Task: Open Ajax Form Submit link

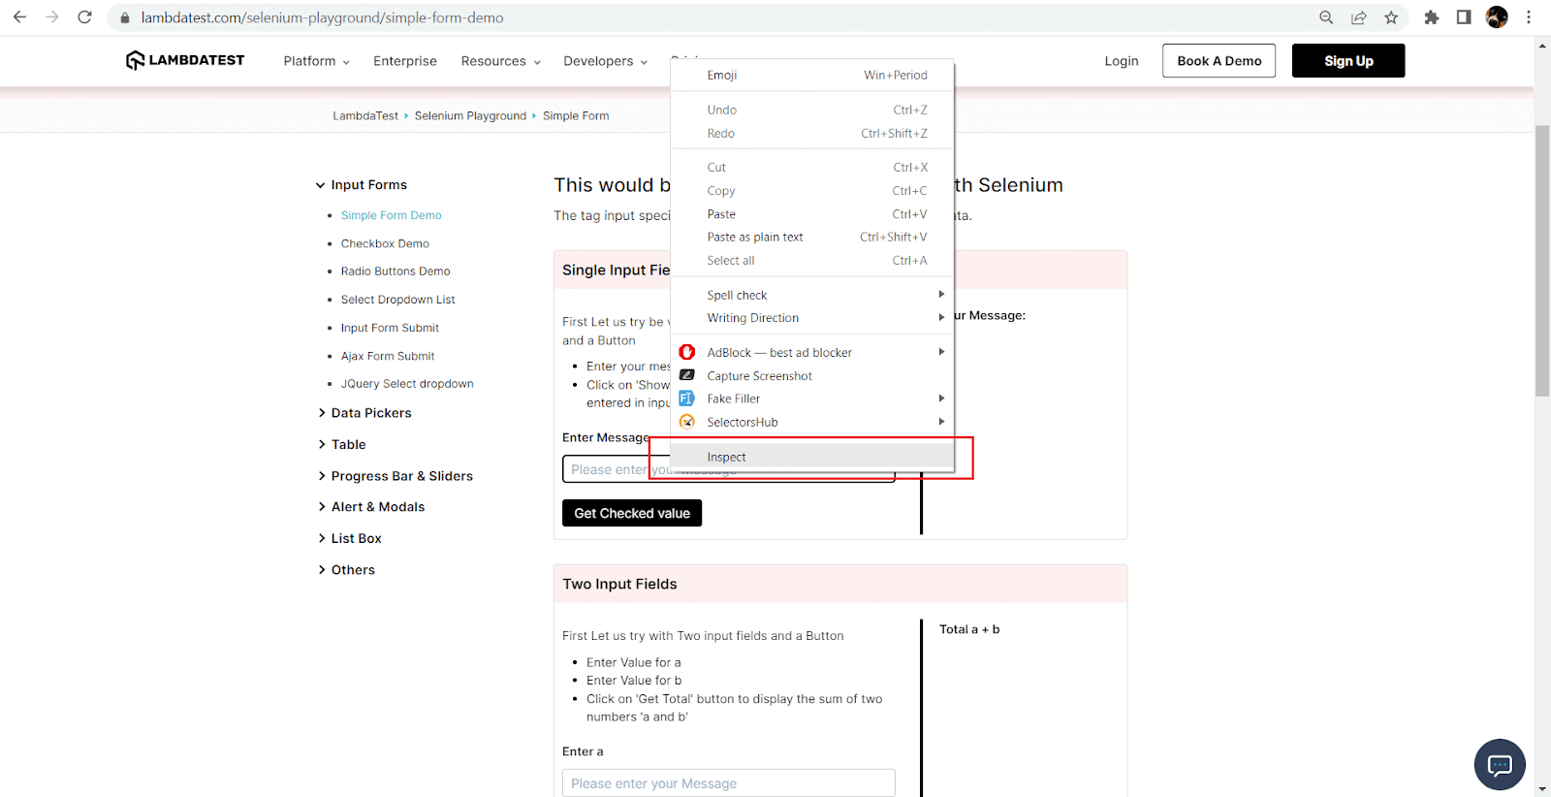Action: tap(388, 356)
